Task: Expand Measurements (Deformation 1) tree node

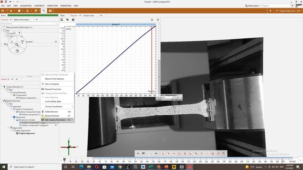Action: 2,27
